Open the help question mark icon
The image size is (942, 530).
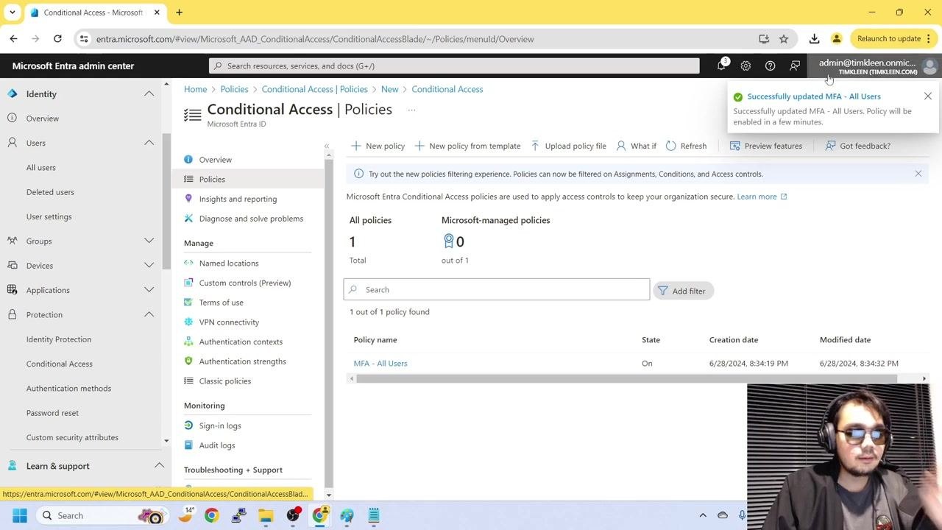(x=770, y=66)
